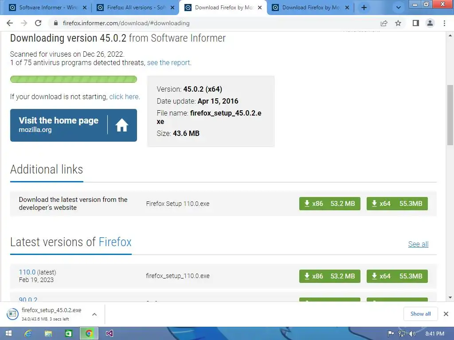454x340 pixels.
Task: Share this page icon
Action: point(384,23)
